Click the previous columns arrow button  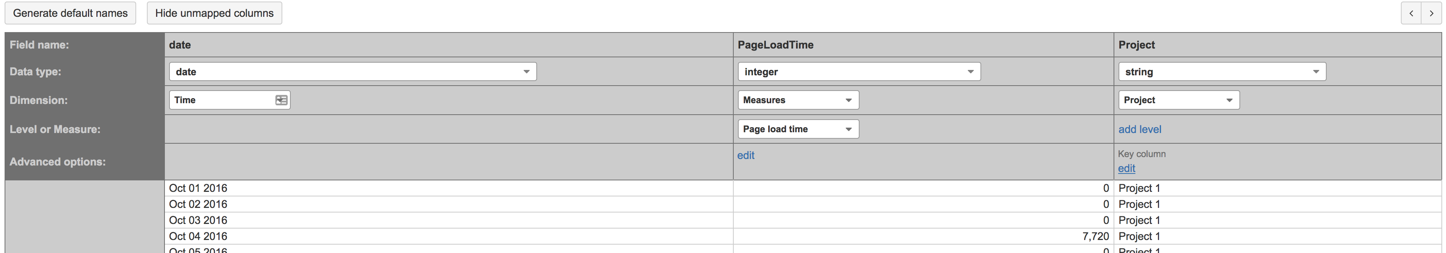tap(1411, 13)
